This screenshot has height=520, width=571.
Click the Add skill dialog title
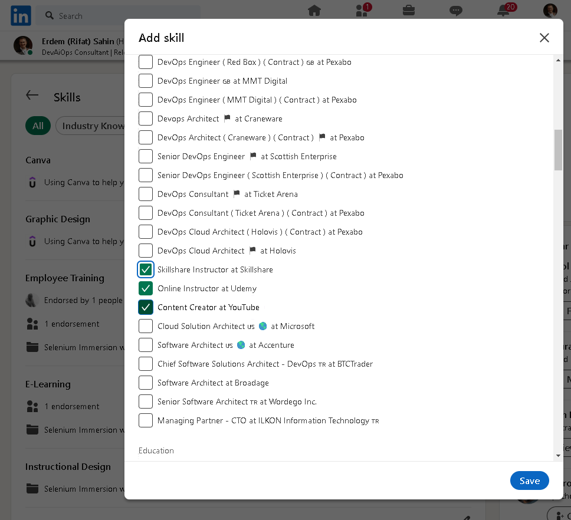[161, 38]
